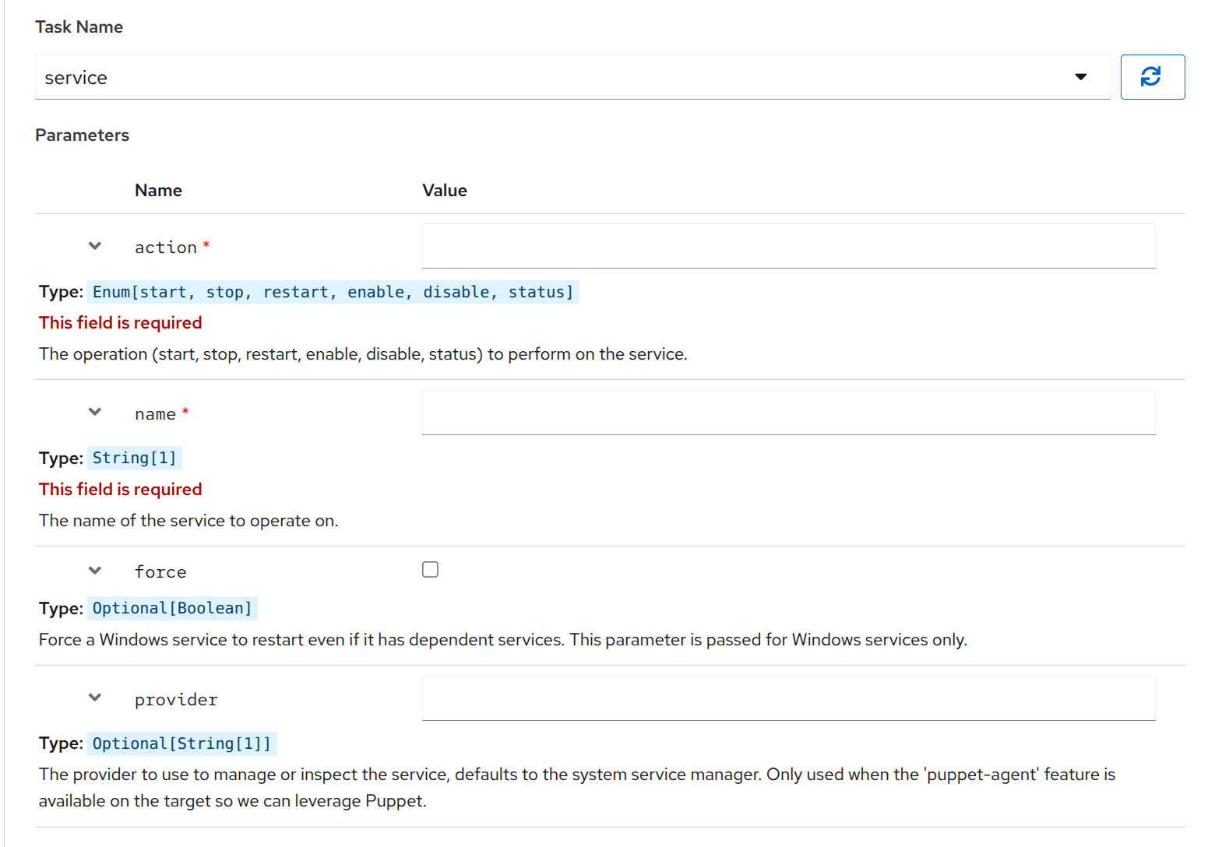Click the Name column header
The width and height of the screenshot is (1215, 847).
pos(158,189)
